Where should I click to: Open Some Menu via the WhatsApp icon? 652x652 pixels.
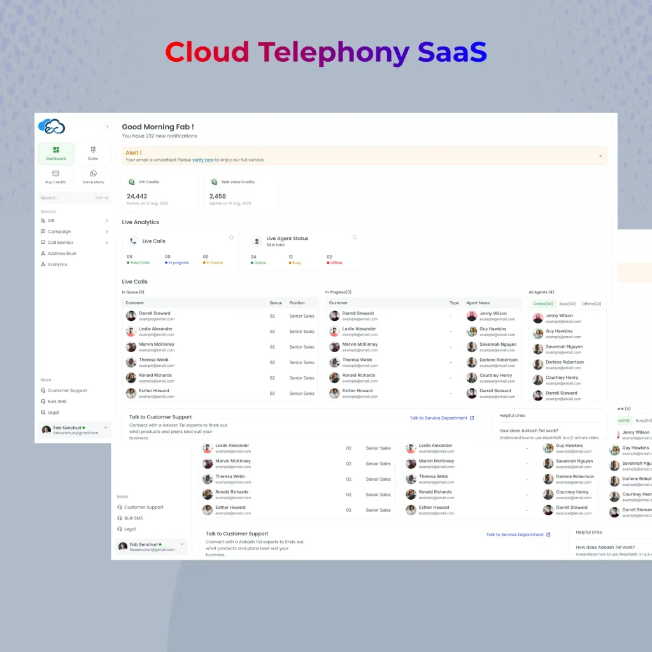(93, 173)
